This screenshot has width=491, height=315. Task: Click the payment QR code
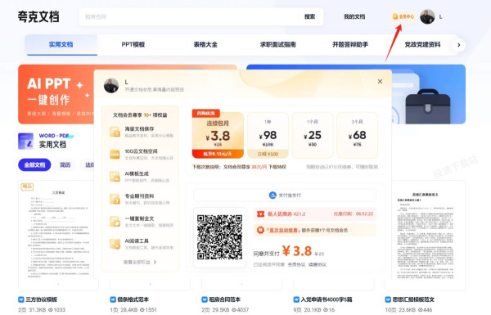click(219, 237)
